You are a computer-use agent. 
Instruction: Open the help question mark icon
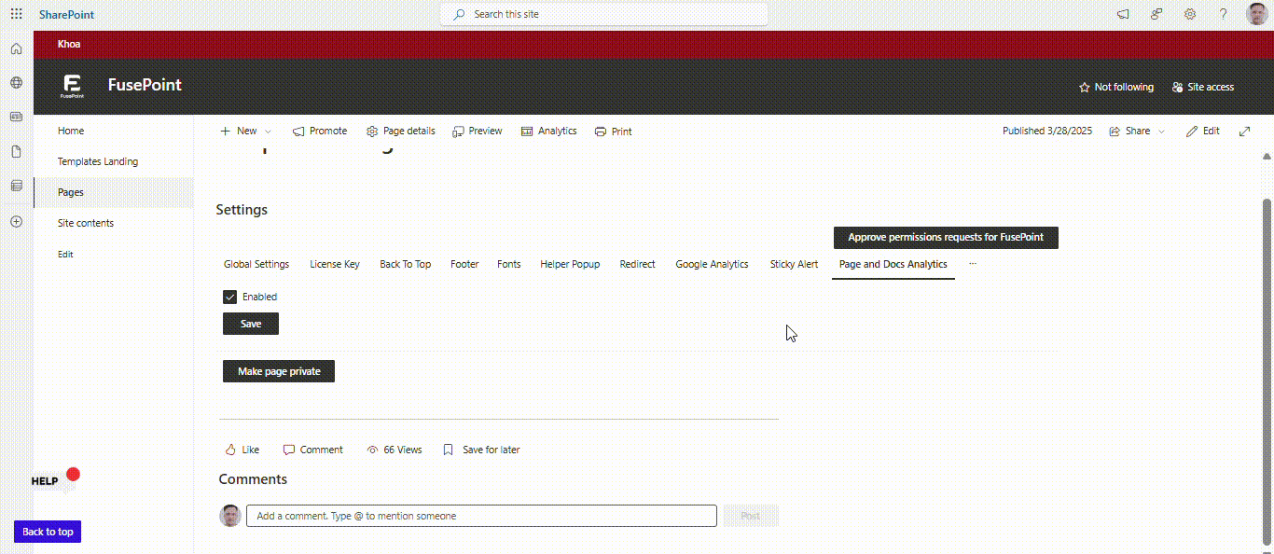(1224, 14)
